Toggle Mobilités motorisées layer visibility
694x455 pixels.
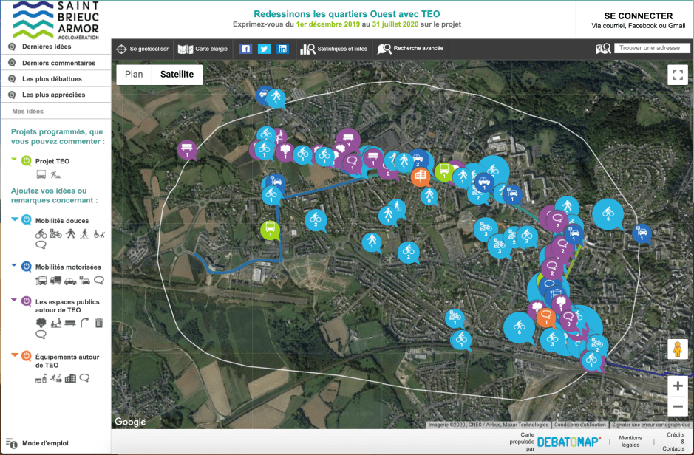(x=26, y=267)
